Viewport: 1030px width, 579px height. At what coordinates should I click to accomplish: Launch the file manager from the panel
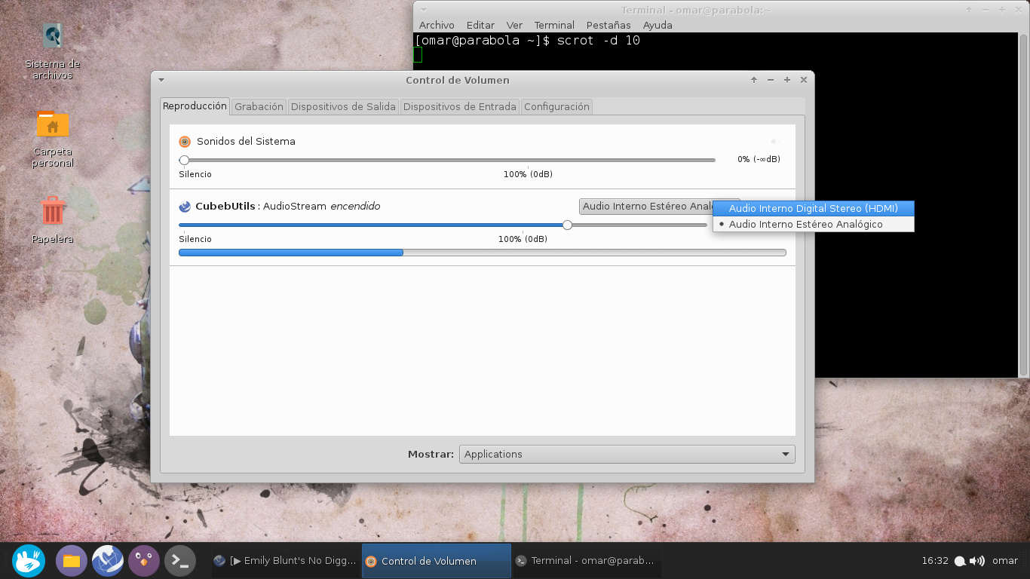point(72,561)
